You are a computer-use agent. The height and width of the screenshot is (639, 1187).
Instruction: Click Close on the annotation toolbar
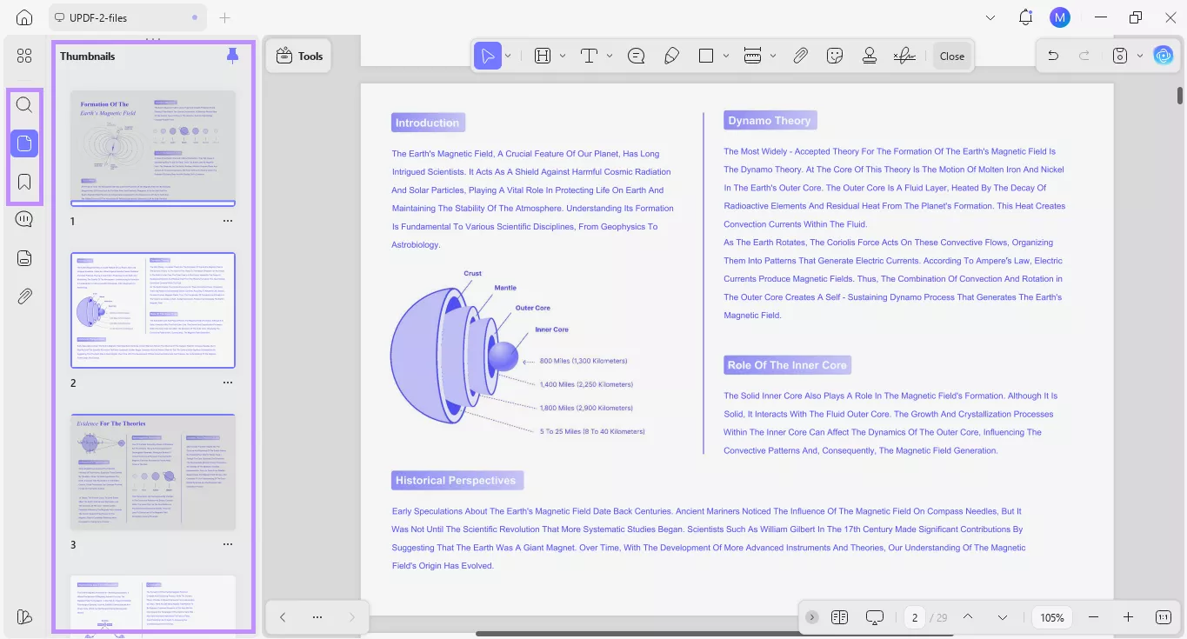[952, 56]
